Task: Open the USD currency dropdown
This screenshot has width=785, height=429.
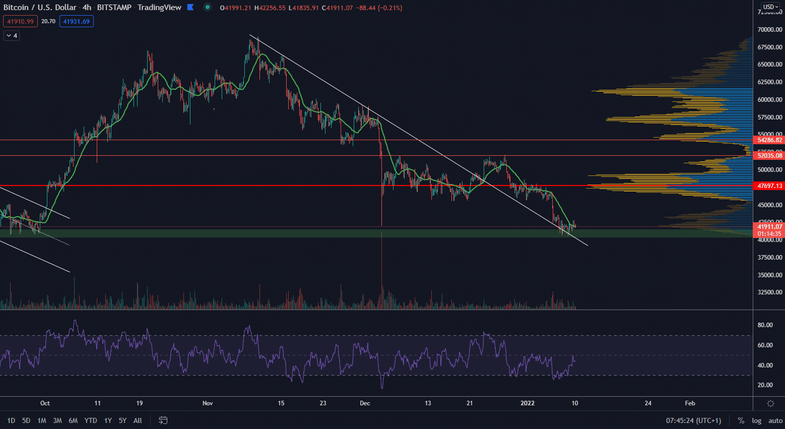Action: pos(770,7)
